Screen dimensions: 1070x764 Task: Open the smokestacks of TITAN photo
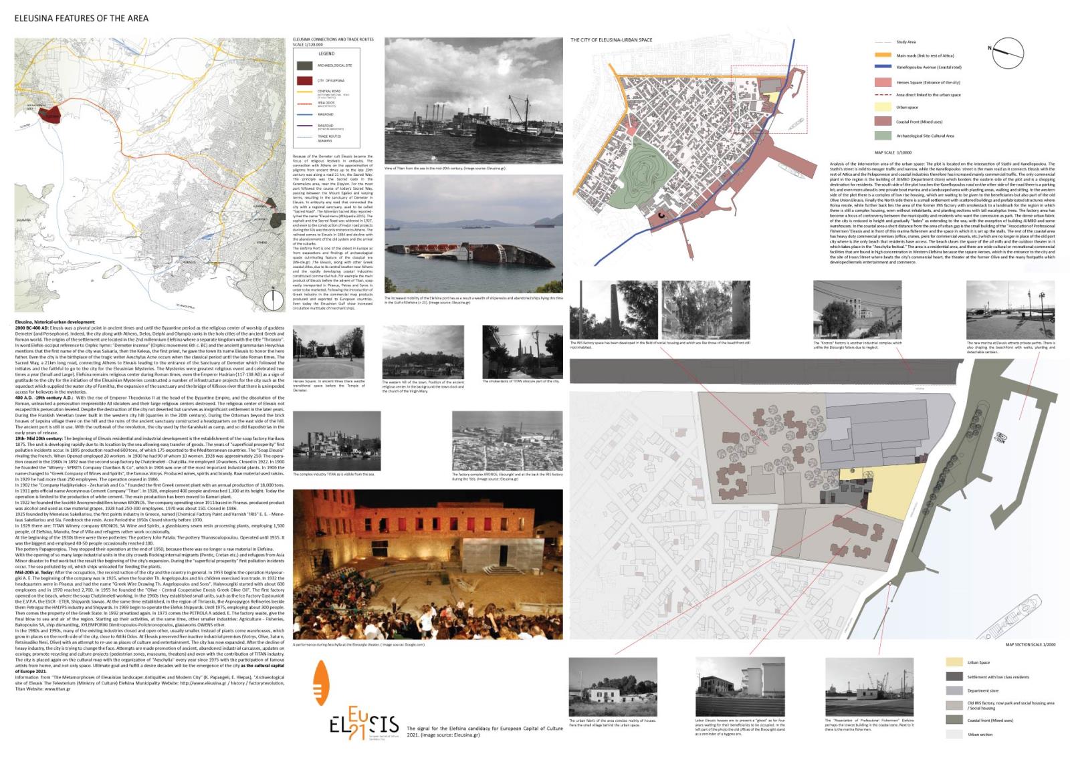tap(522, 352)
